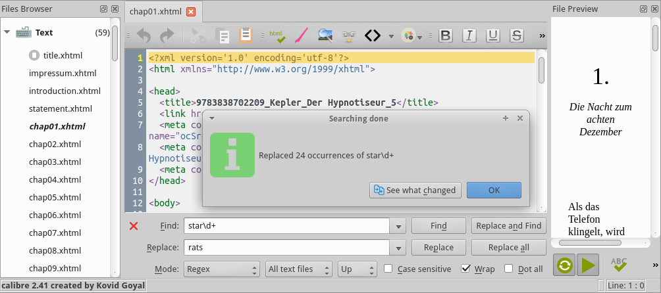
Task: Click the insert image magnifier icon
Action: 325,35
